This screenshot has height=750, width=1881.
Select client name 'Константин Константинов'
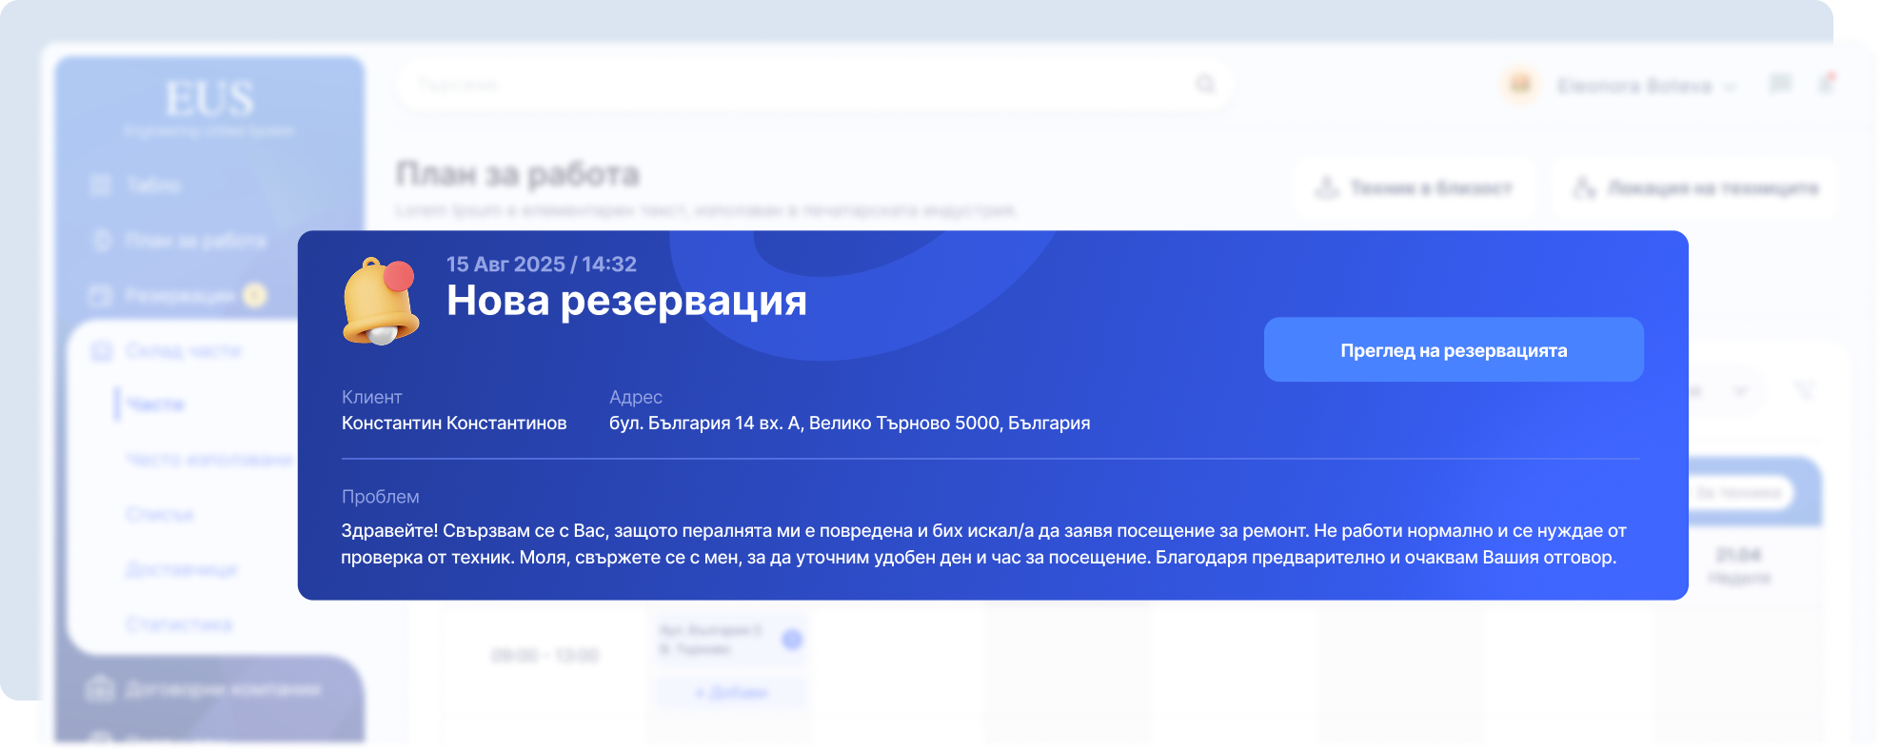(x=454, y=423)
